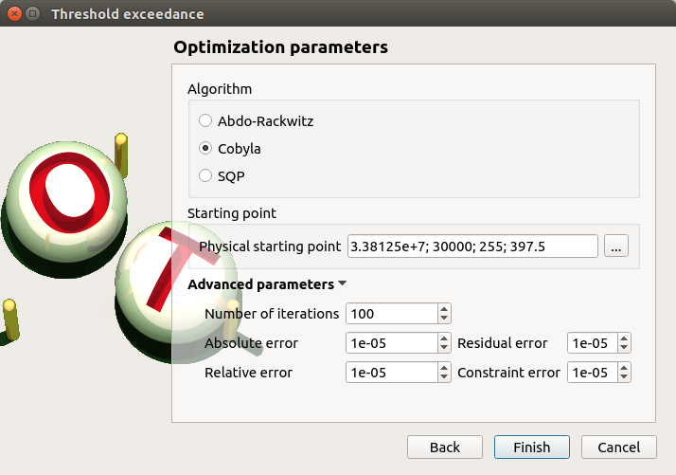
Task: Click the Number of iterations input field
Action: coord(391,314)
